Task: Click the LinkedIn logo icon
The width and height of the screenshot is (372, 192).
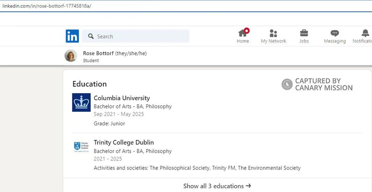Action: click(73, 36)
